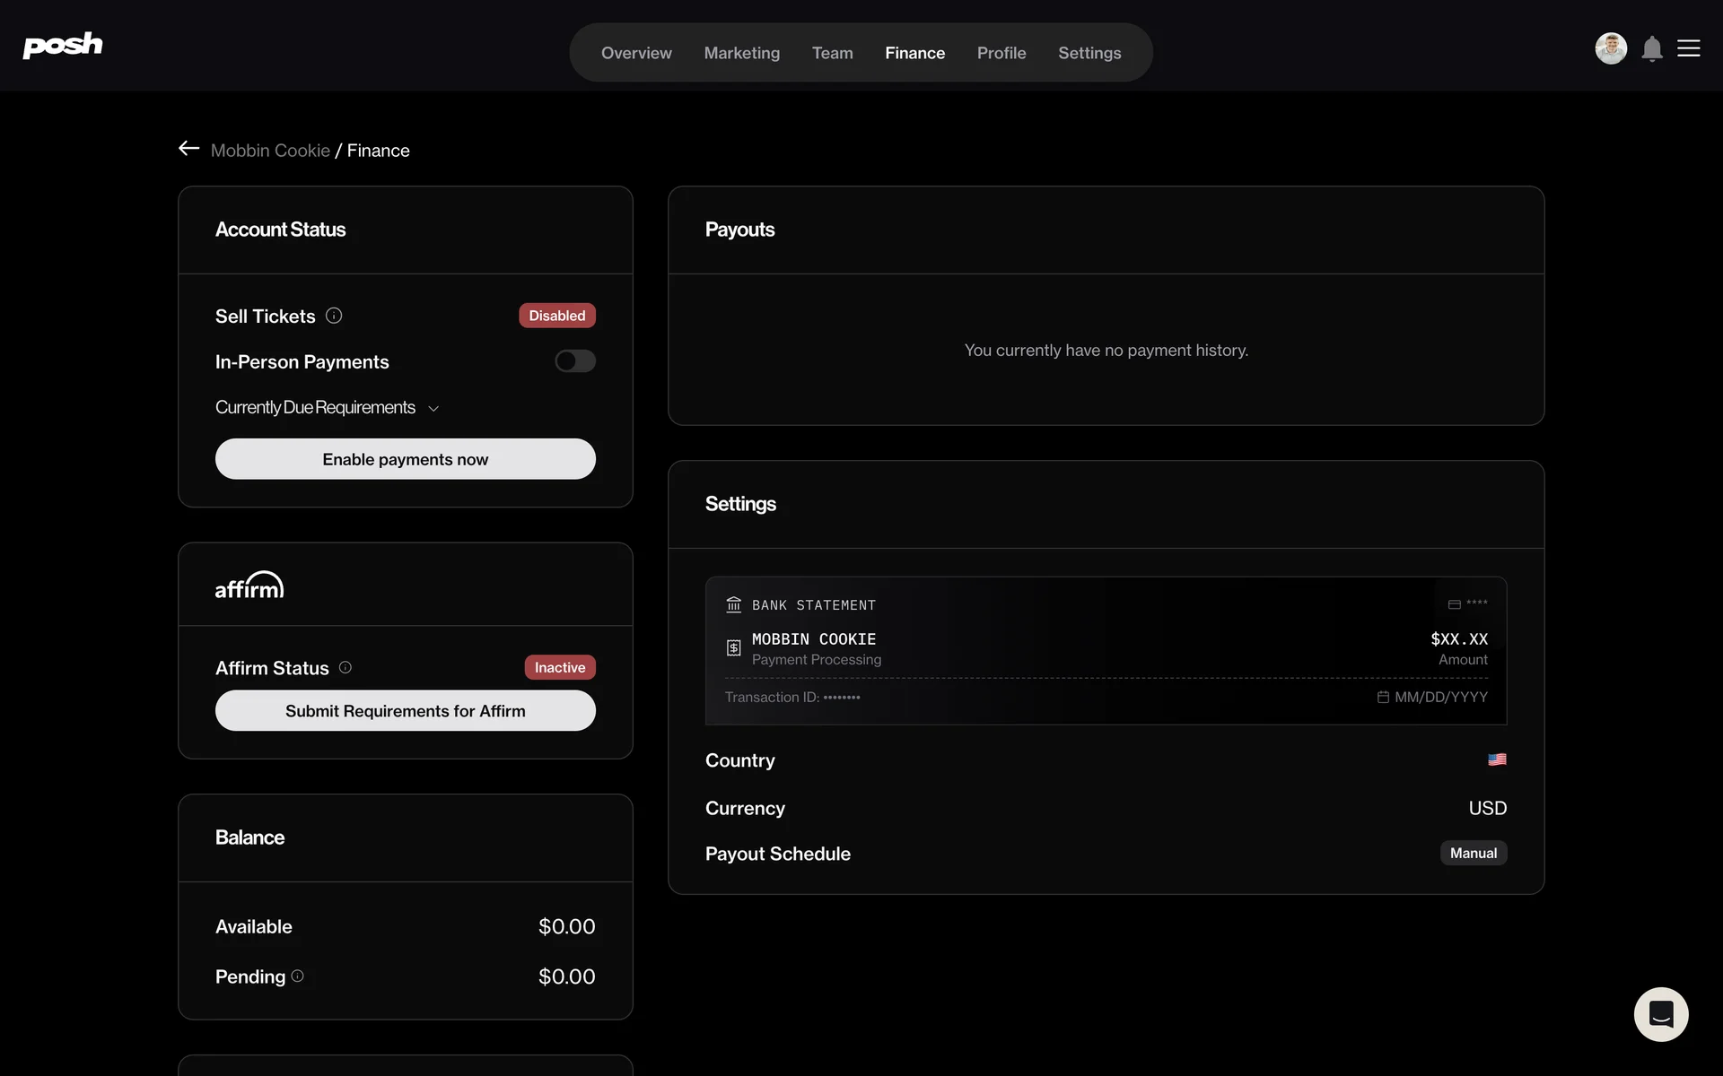The width and height of the screenshot is (1723, 1076).
Task: Click the Posh logo
Action: (63, 46)
